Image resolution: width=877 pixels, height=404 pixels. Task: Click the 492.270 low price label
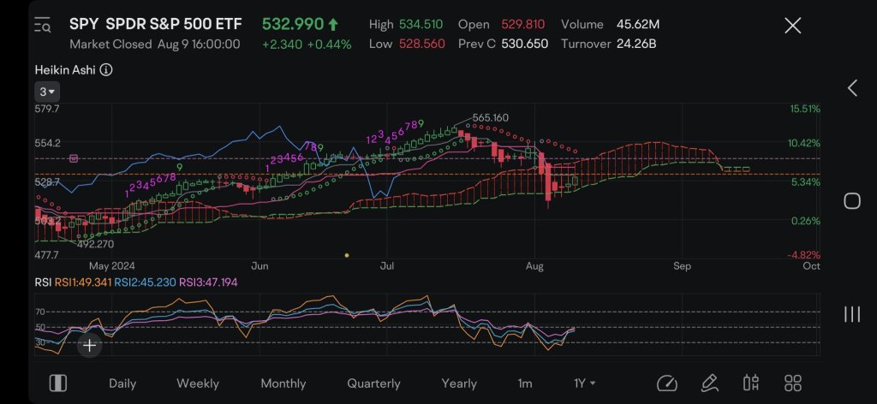(x=95, y=244)
